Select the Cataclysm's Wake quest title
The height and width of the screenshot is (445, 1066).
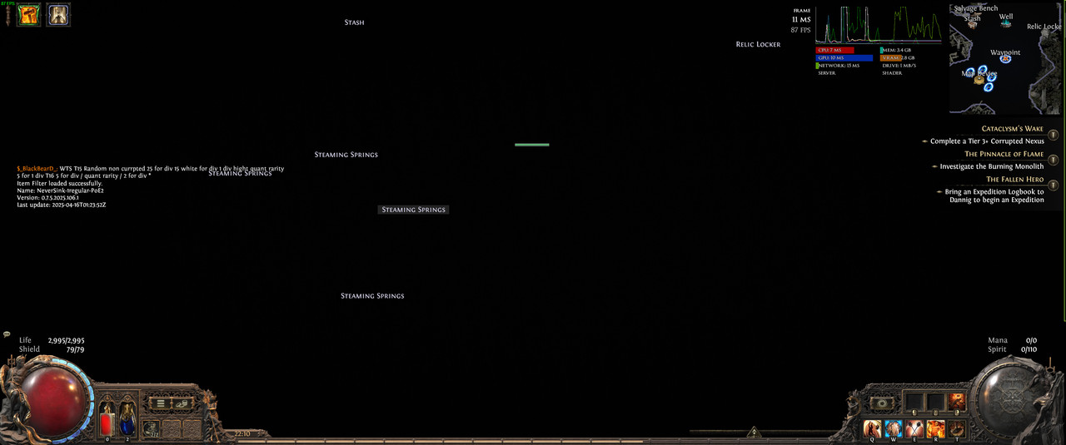[x=1013, y=129]
